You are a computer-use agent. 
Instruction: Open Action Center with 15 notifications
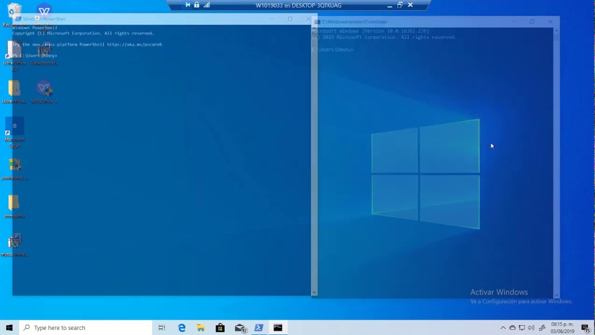click(586, 328)
